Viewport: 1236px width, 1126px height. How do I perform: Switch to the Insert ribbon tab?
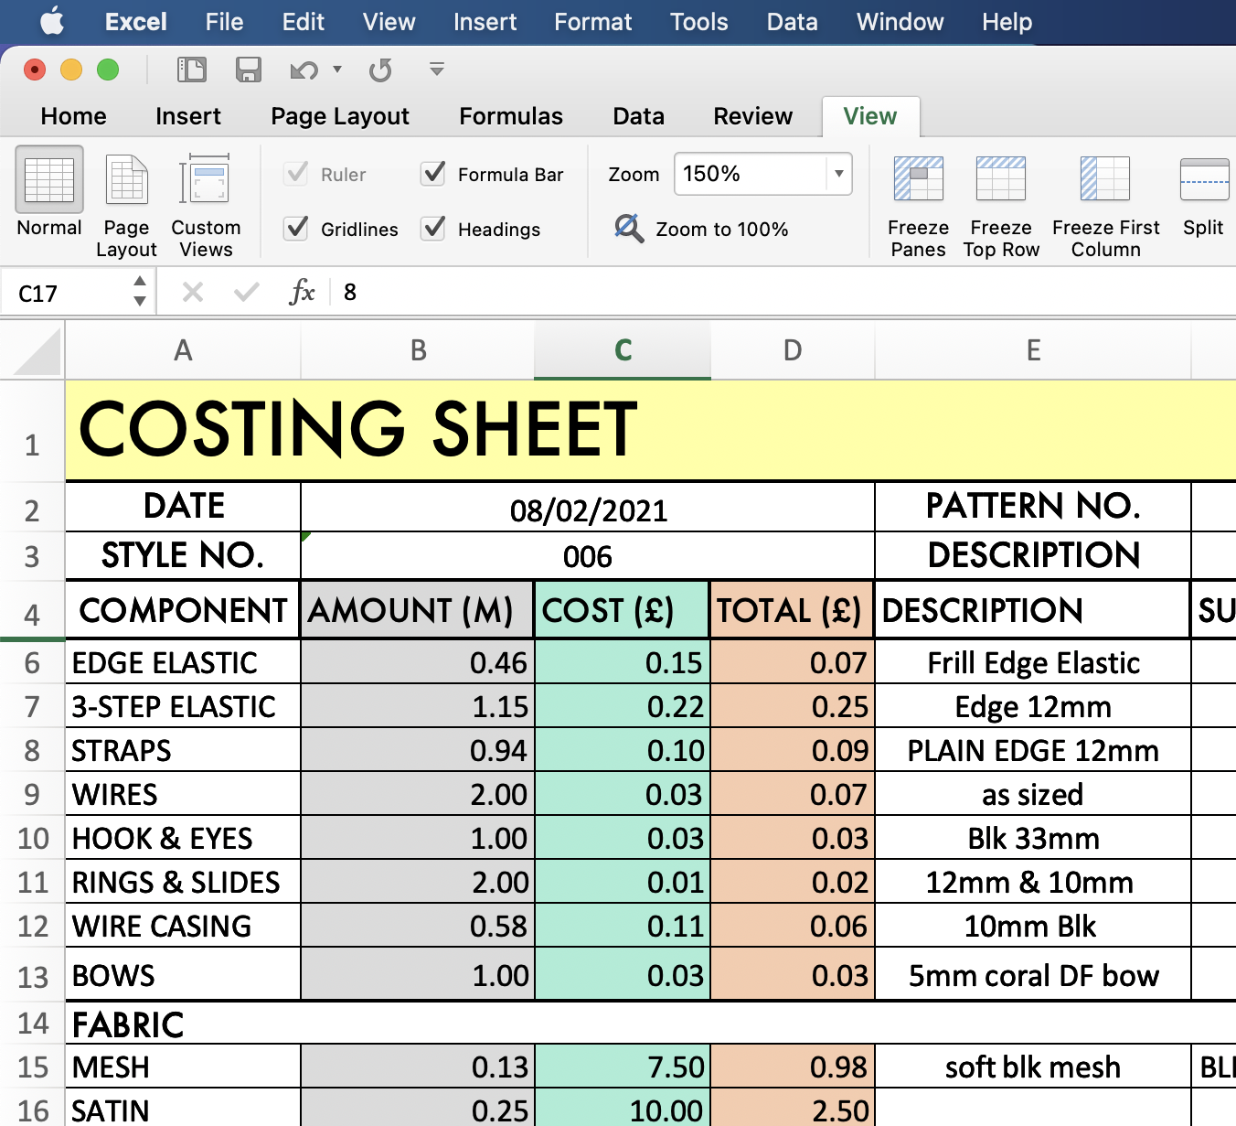click(188, 116)
